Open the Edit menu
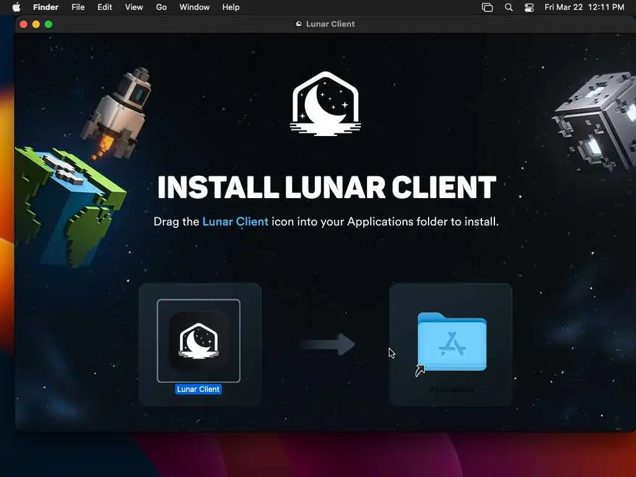 (104, 7)
